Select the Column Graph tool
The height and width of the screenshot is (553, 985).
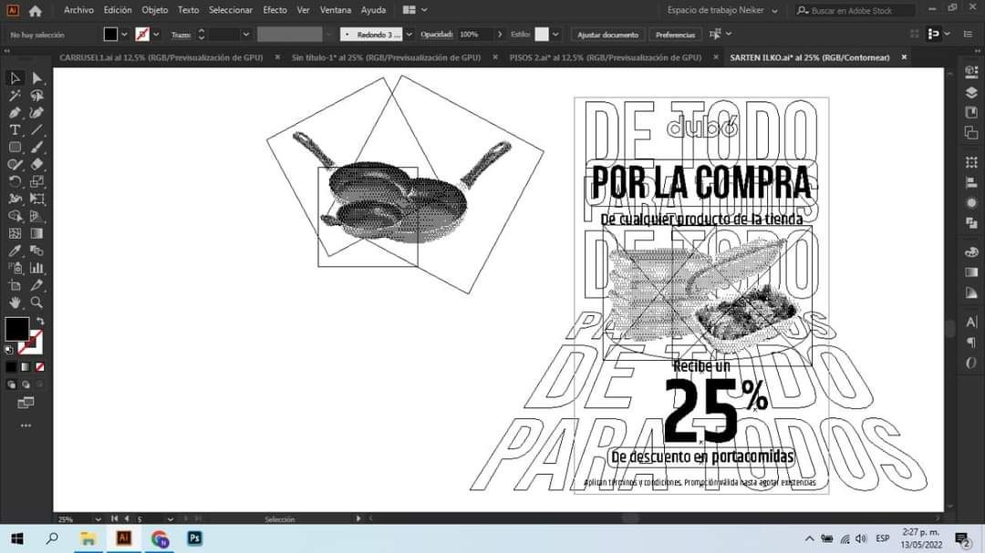click(37, 268)
